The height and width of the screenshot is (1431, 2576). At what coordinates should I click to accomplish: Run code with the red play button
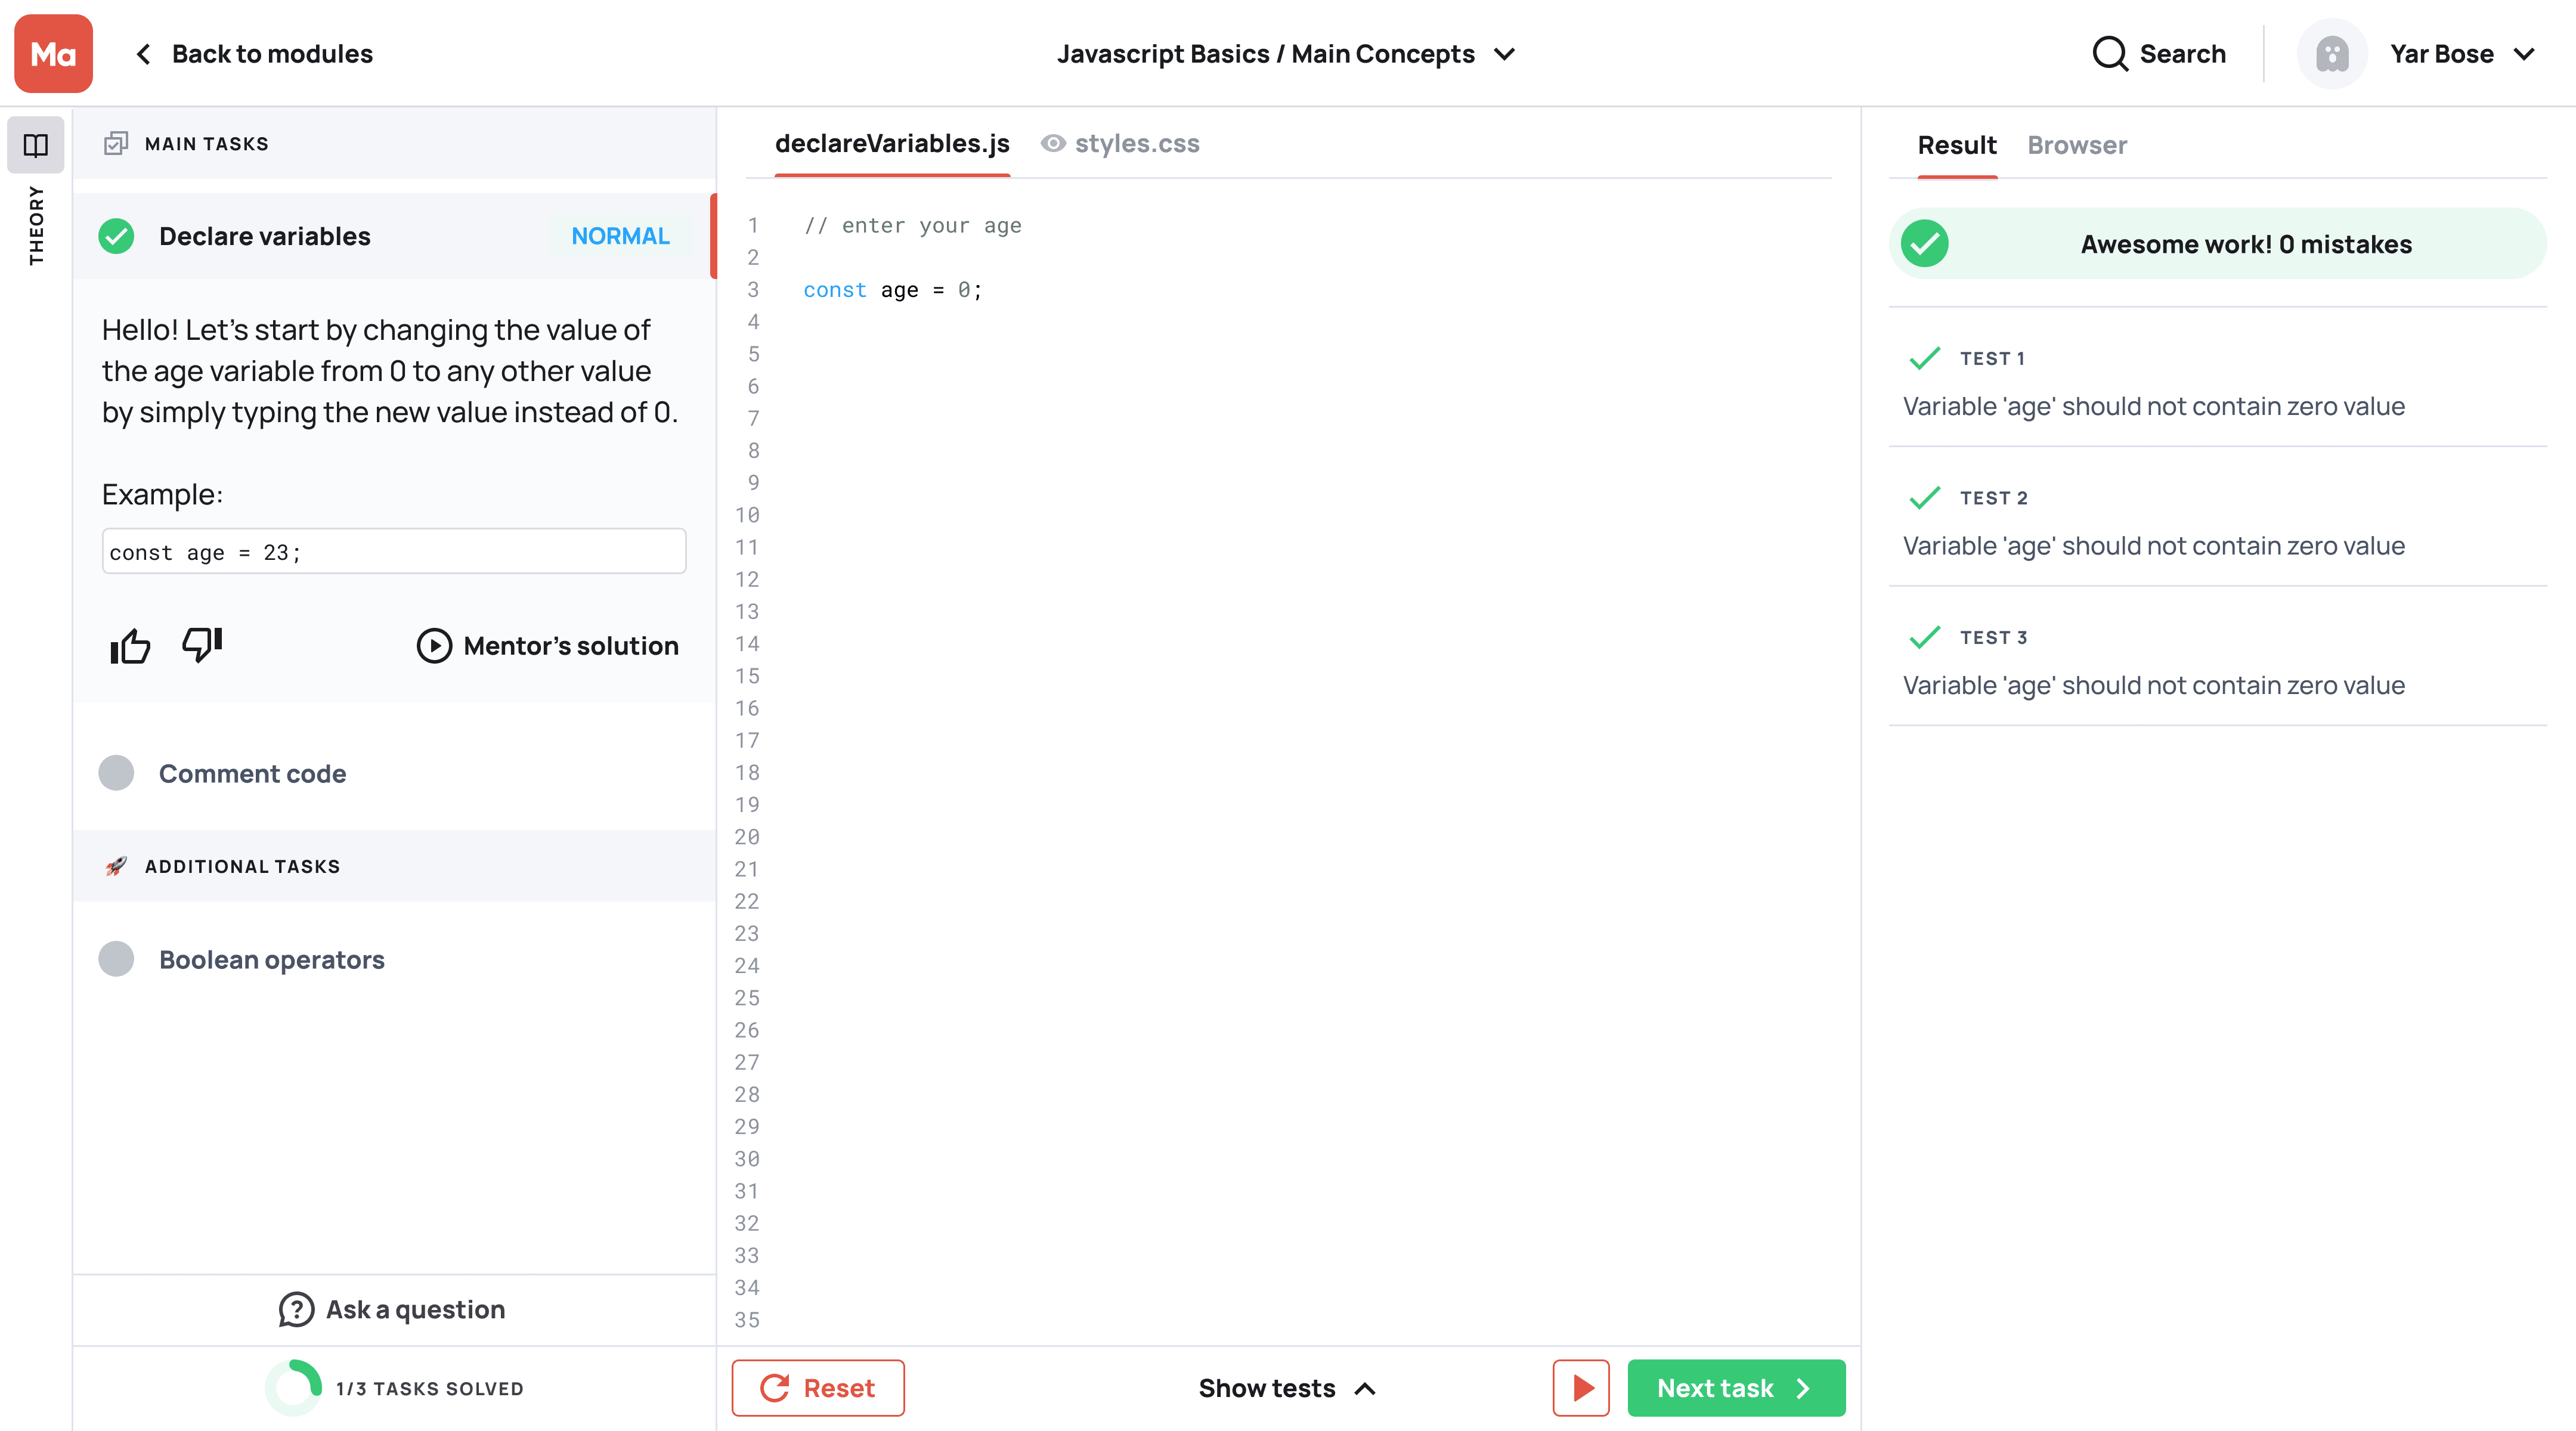click(x=1581, y=1388)
